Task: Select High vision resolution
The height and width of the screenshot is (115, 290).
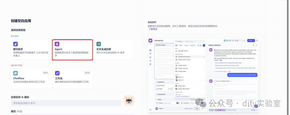Action: (197, 109)
